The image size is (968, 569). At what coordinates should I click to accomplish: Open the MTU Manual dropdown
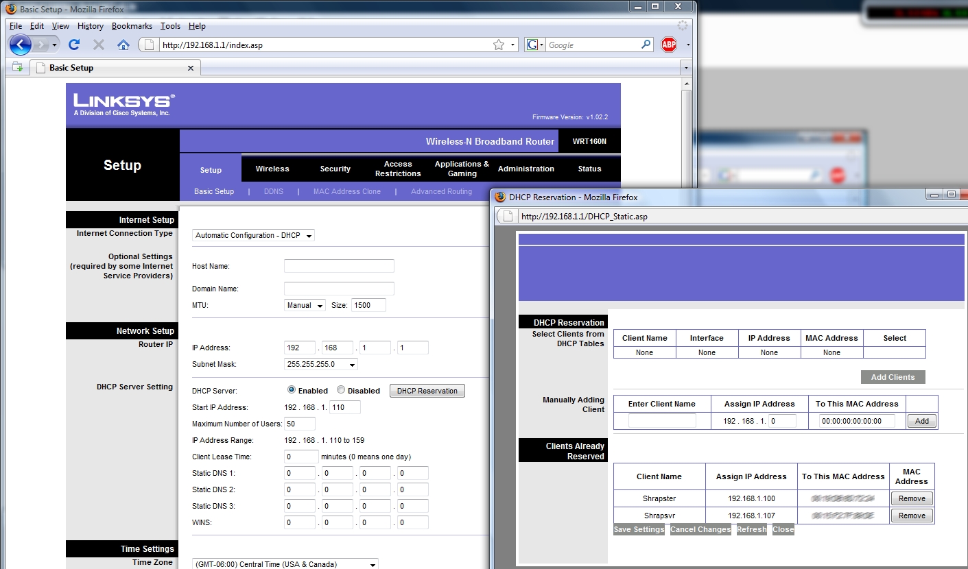click(305, 305)
